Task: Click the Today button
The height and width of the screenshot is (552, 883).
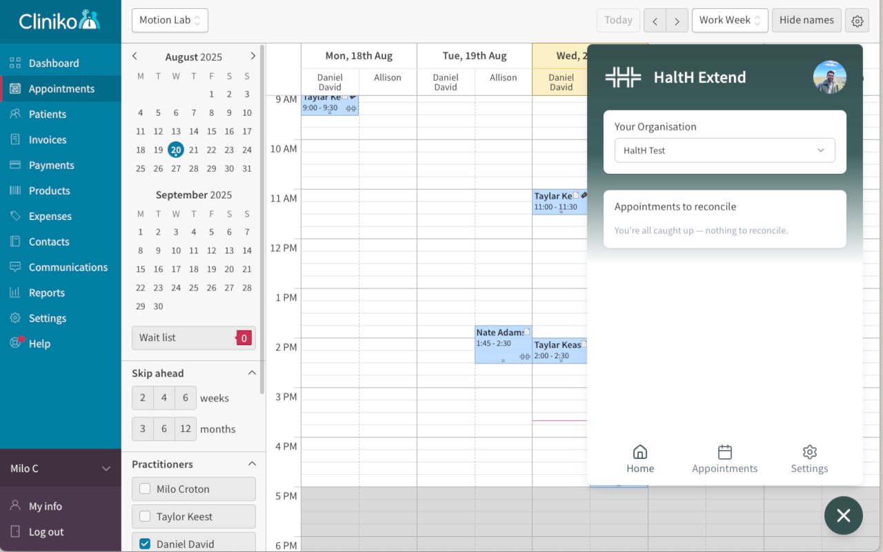Action: [618, 20]
